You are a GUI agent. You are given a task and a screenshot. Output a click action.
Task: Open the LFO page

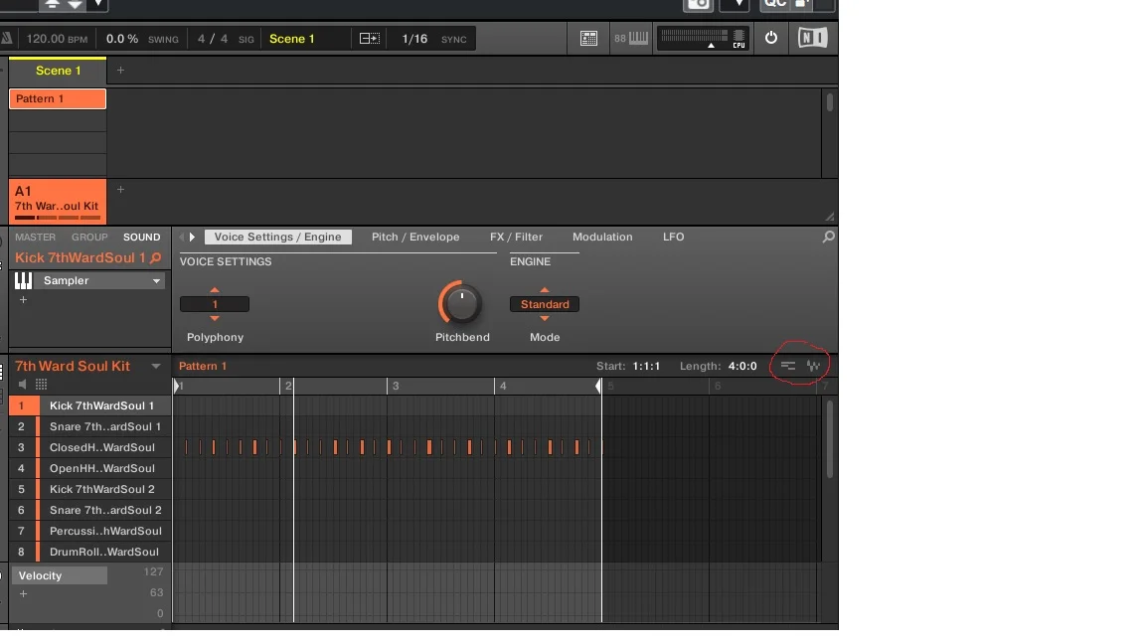[673, 237]
